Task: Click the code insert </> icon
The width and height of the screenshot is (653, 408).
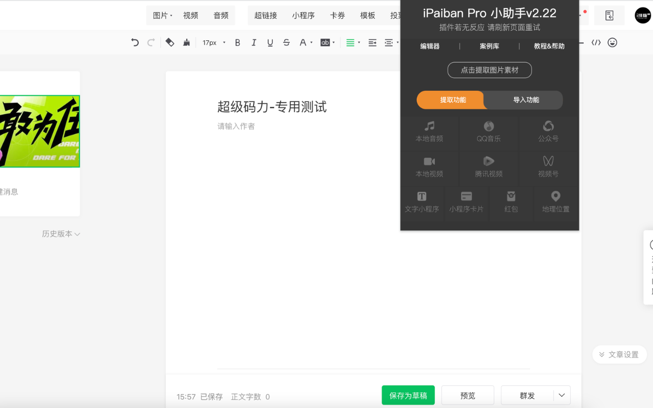Action: coord(597,43)
